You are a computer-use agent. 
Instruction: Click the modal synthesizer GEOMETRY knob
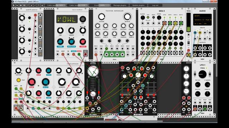pyautogui.click(x=62, y=82)
